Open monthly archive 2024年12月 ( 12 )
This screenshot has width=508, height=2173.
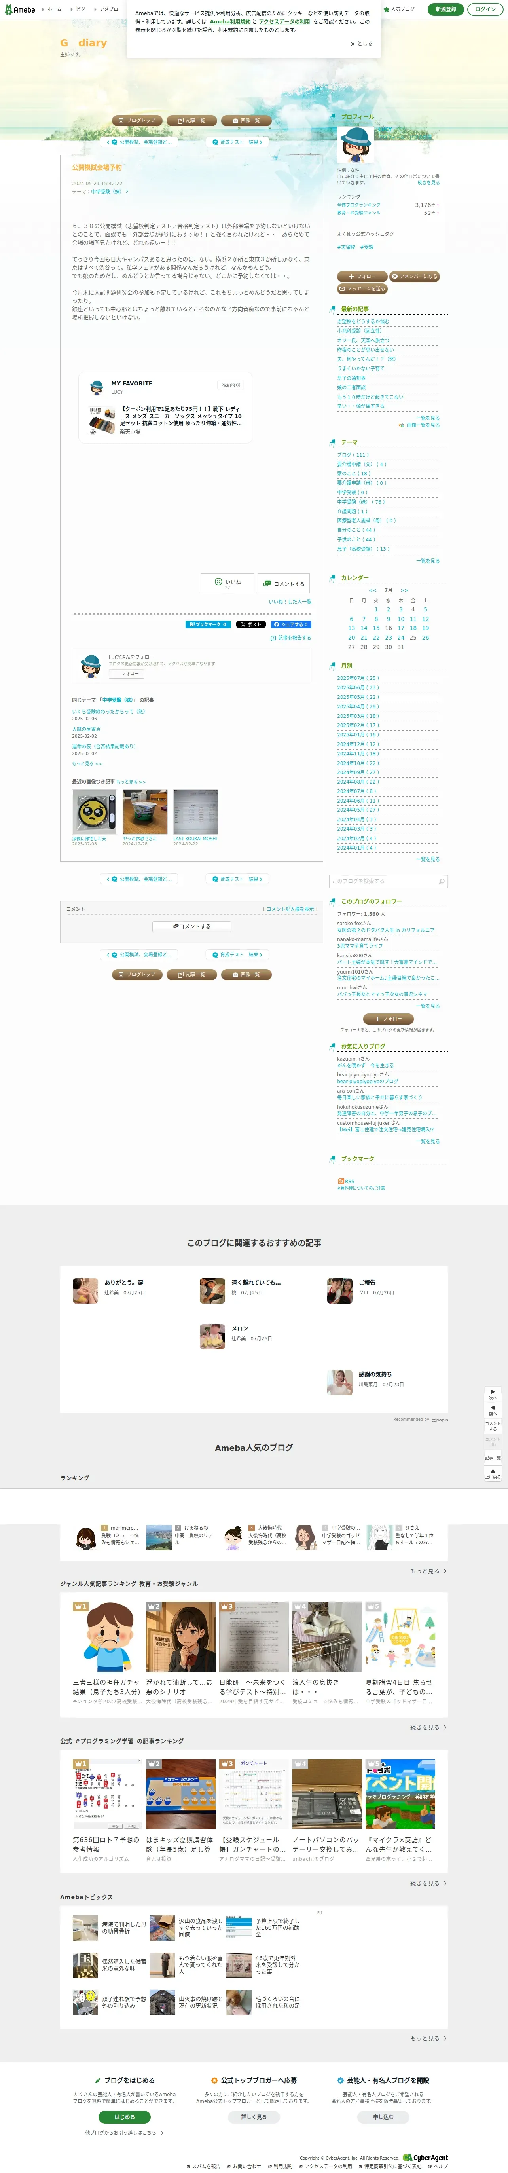pyautogui.click(x=358, y=744)
